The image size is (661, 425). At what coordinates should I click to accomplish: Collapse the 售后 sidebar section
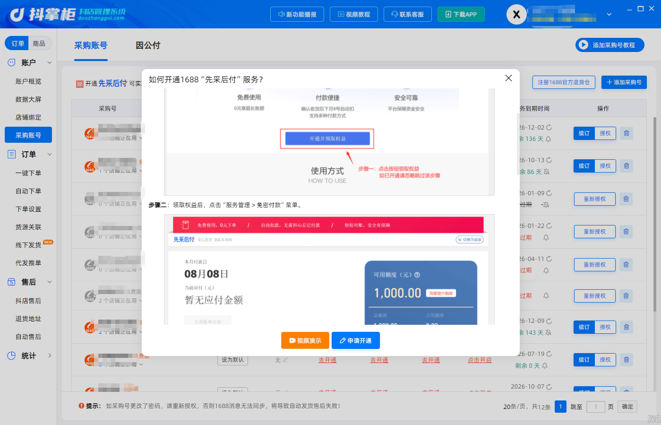coord(49,282)
